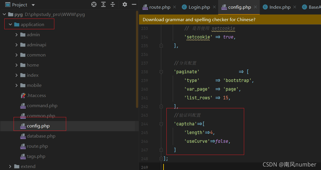Viewport: 321px width, 170px height.
Task: Switch to the route.php editor tab
Action: 160,7
